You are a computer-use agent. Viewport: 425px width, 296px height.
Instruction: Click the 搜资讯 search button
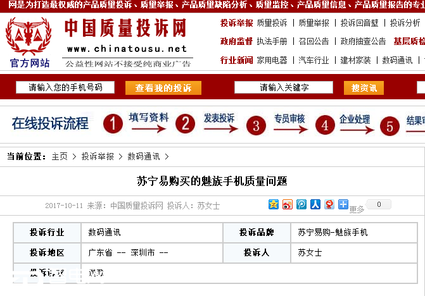(x=364, y=88)
